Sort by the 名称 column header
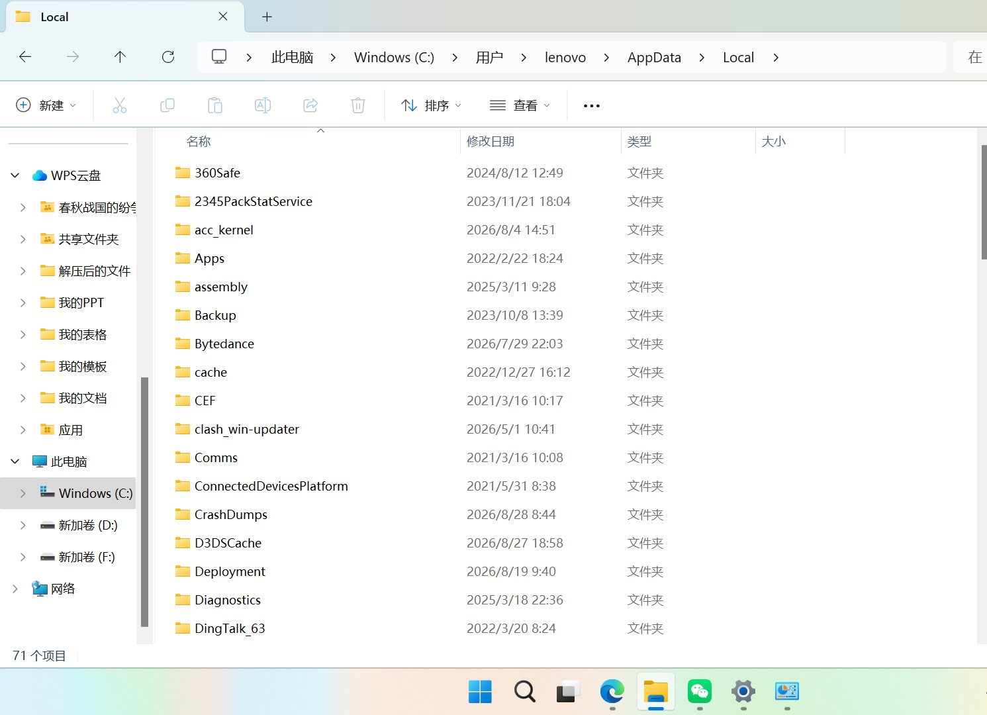 point(307,141)
